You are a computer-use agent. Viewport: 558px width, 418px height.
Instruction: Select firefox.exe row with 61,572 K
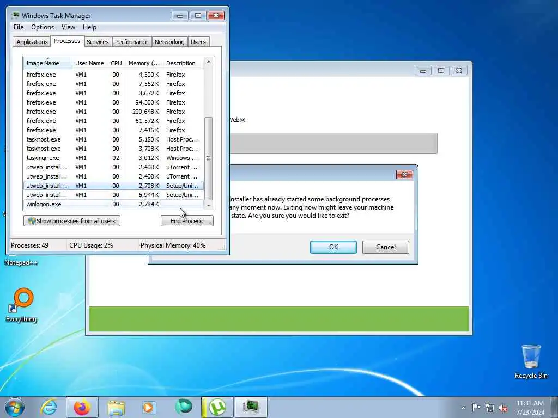click(113, 121)
